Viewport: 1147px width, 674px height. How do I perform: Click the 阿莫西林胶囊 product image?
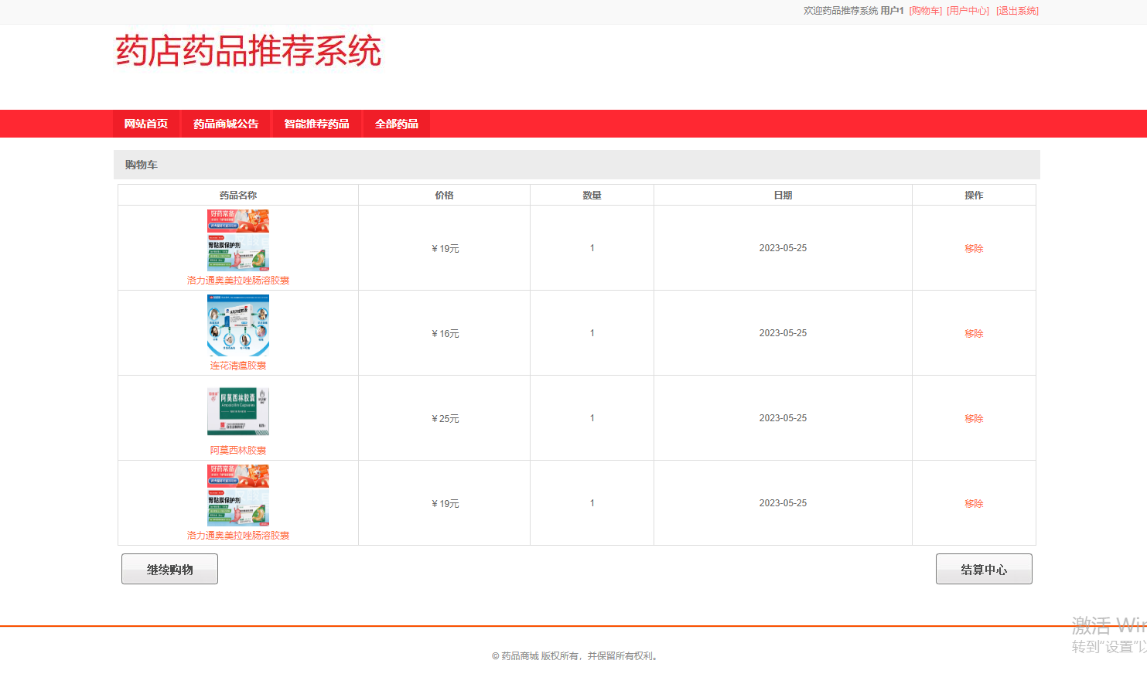pyautogui.click(x=238, y=412)
